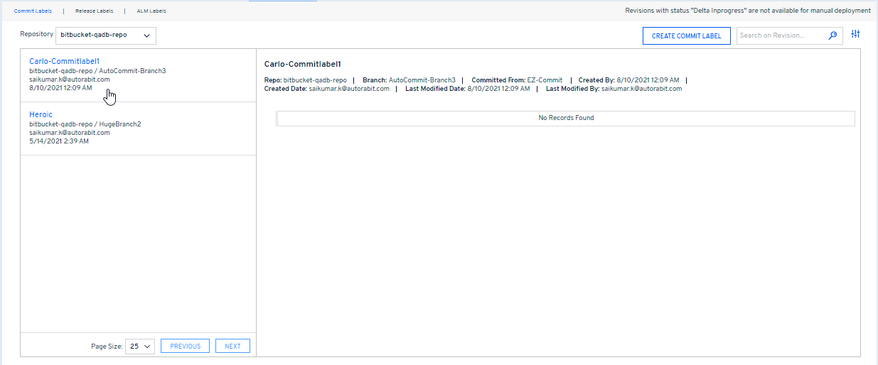878x365 pixels.
Task: Click the Committed From EZ-Commit detail
Action: pos(517,80)
